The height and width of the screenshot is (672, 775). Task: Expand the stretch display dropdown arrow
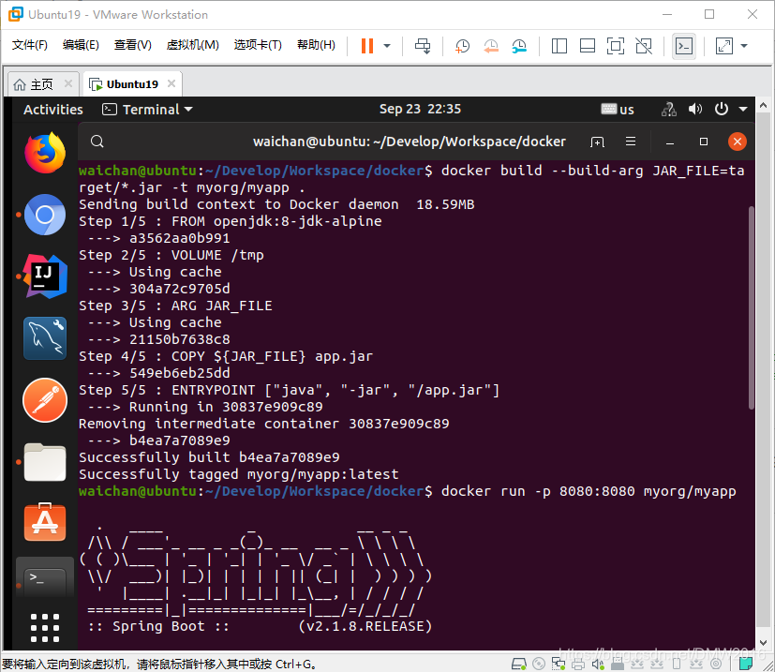pos(744,46)
